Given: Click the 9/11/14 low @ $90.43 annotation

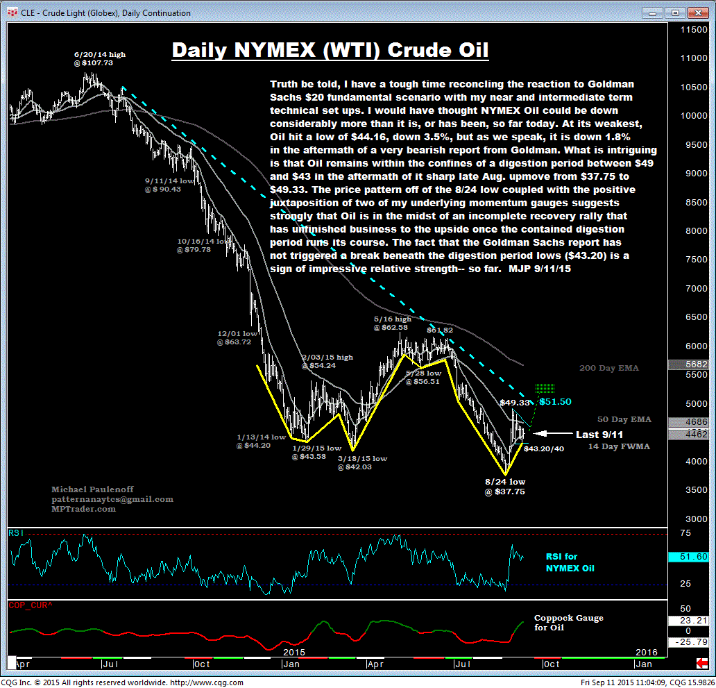Looking at the screenshot, I should click(169, 185).
